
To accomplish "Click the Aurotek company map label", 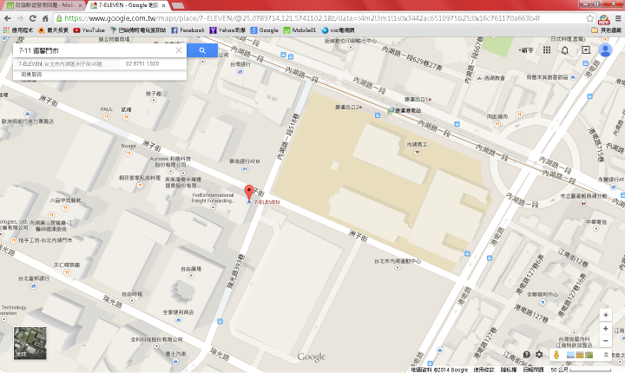I will (170, 161).
